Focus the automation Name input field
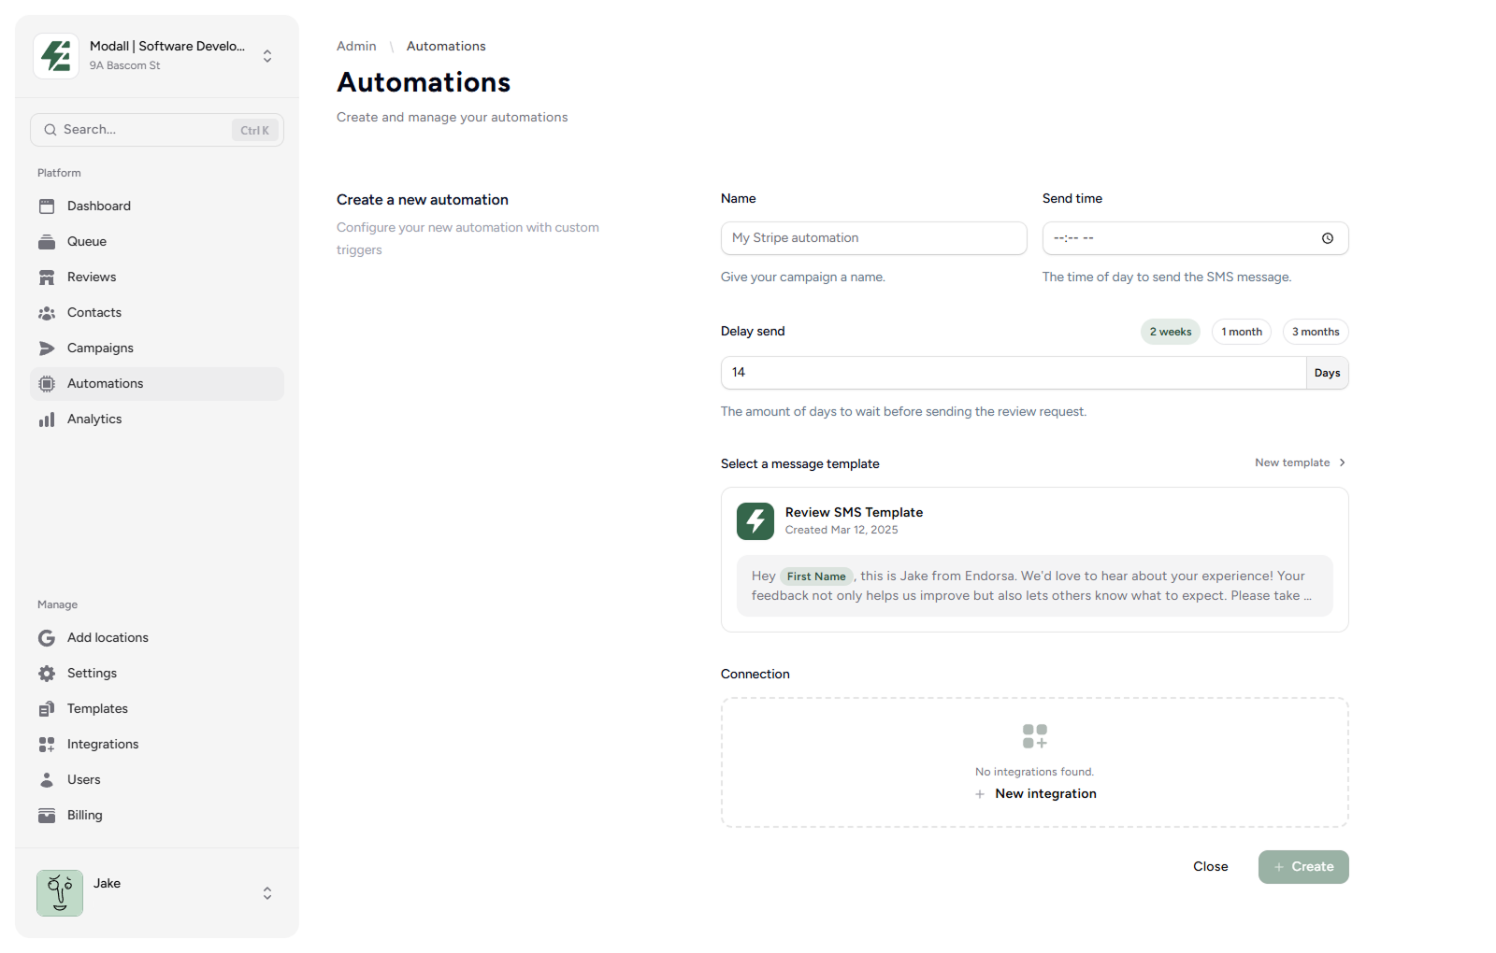 873,238
